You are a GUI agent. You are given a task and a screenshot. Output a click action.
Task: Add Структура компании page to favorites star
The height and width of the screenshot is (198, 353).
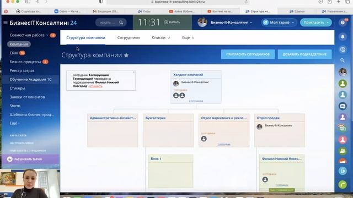click(126, 55)
